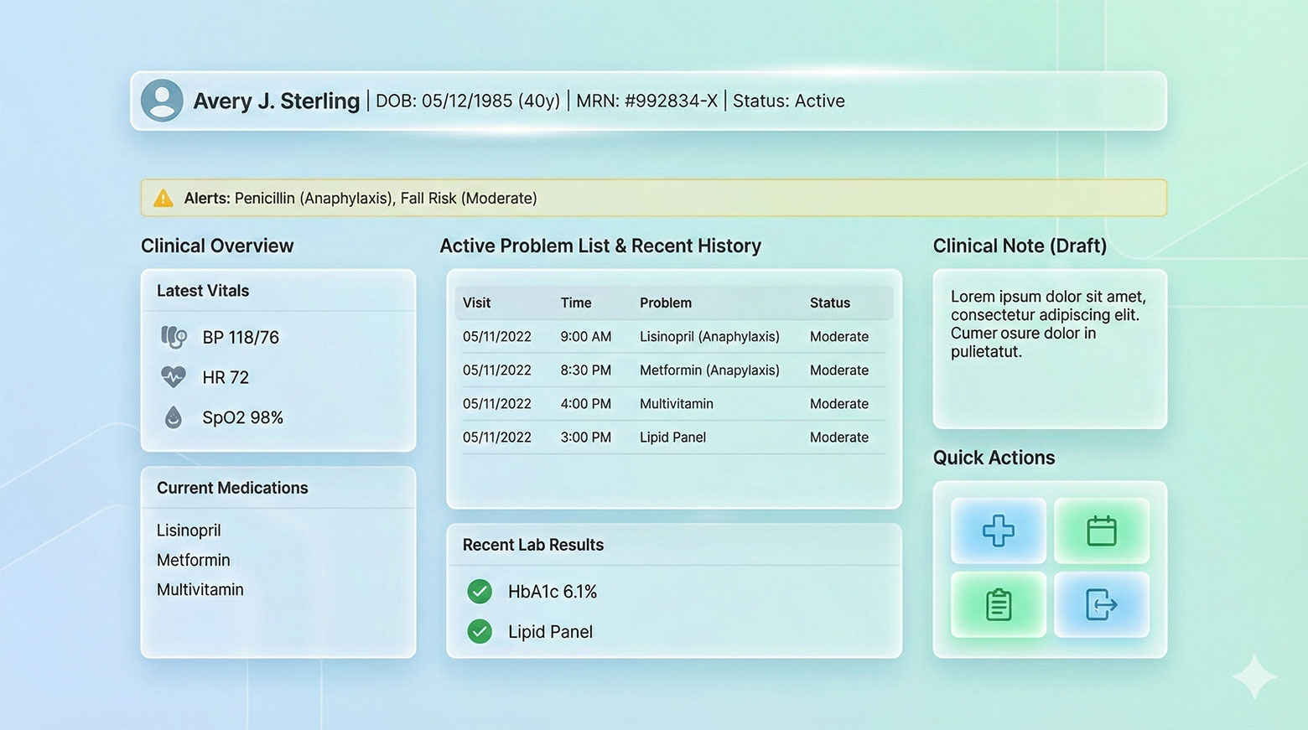1308x730 pixels.
Task: Sort table by Visit column header
Action: coord(476,303)
